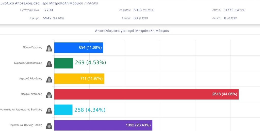260x131 pixels.
Task: Click the candidate name Ταμασού και Ορεινής Ησαΐας
Action: [x=26, y=125]
